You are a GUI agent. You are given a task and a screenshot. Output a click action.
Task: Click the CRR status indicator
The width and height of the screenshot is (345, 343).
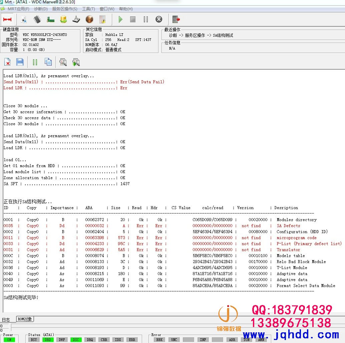point(104,340)
